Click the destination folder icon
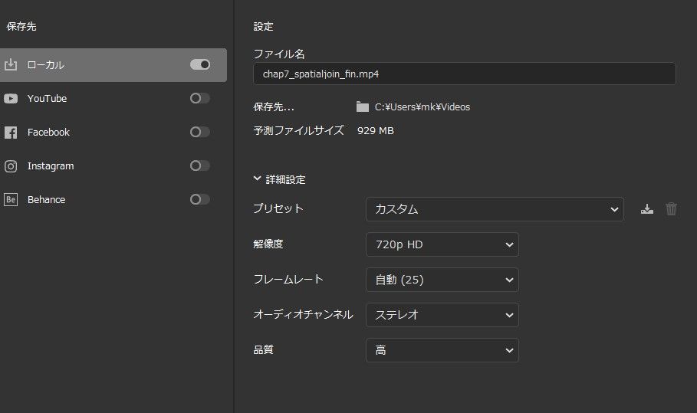Viewport: 697px width, 413px height. (x=363, y=107)
